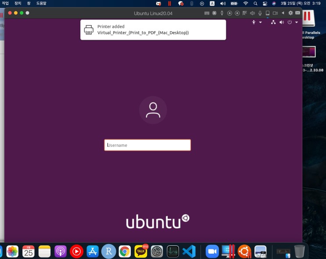Screen dimensions: 326x259
Task: Open the Wi-Fi menu in menu bar
Action: 246,4
